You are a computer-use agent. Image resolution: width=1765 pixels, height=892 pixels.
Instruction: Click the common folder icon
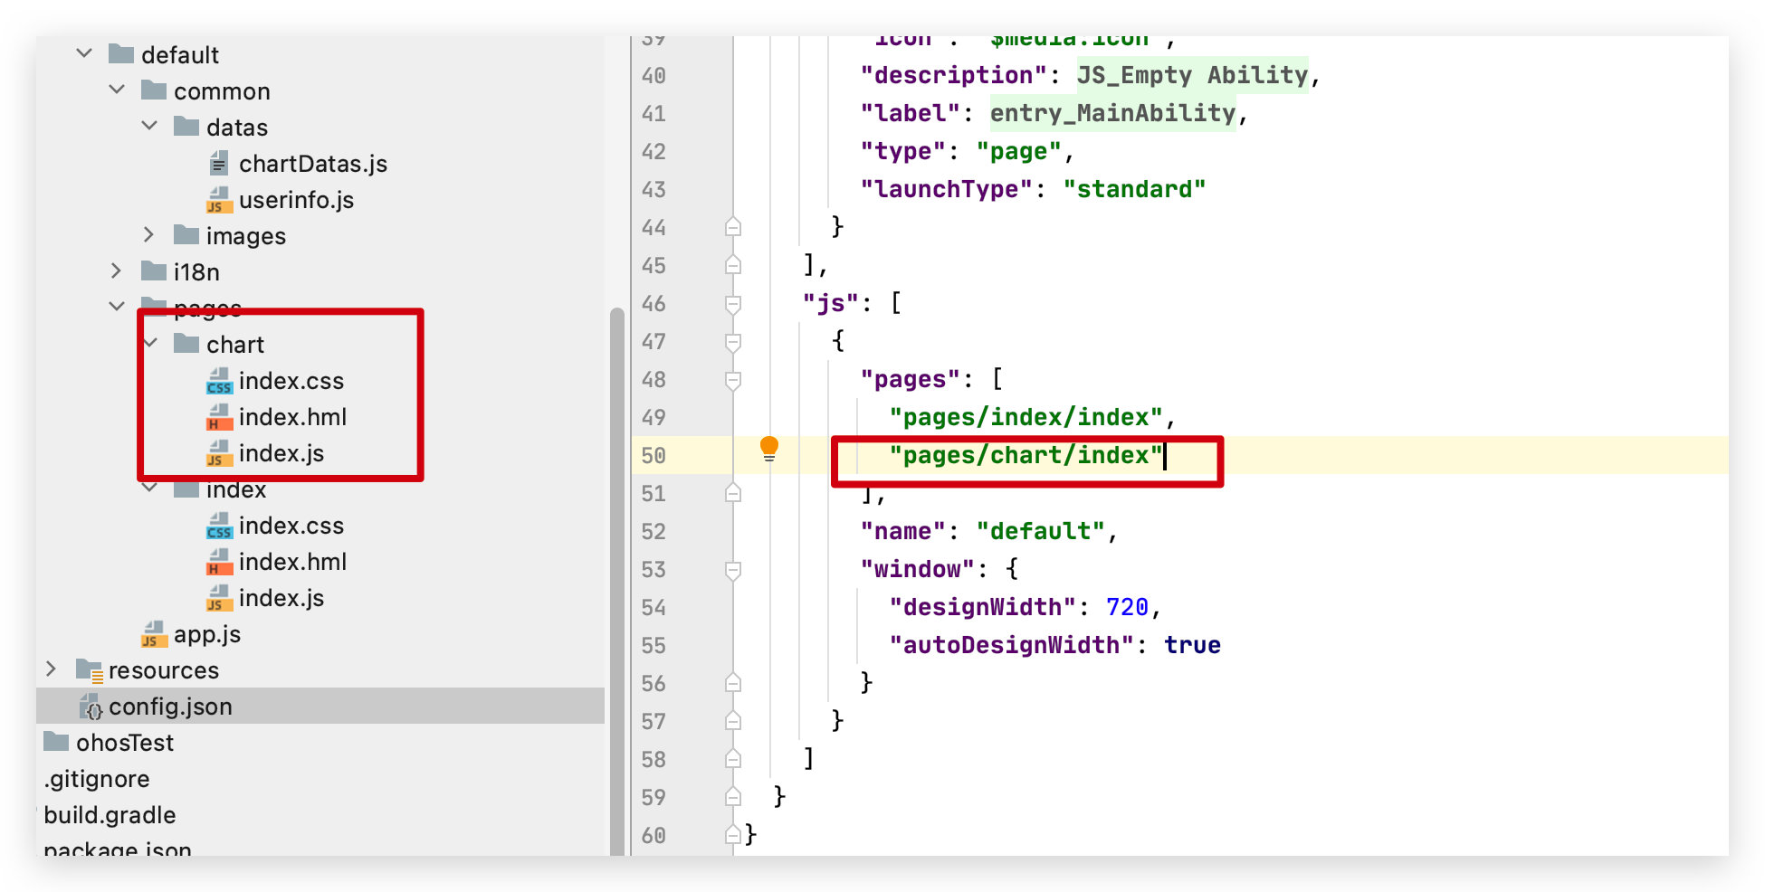click(x=154, y=90)
